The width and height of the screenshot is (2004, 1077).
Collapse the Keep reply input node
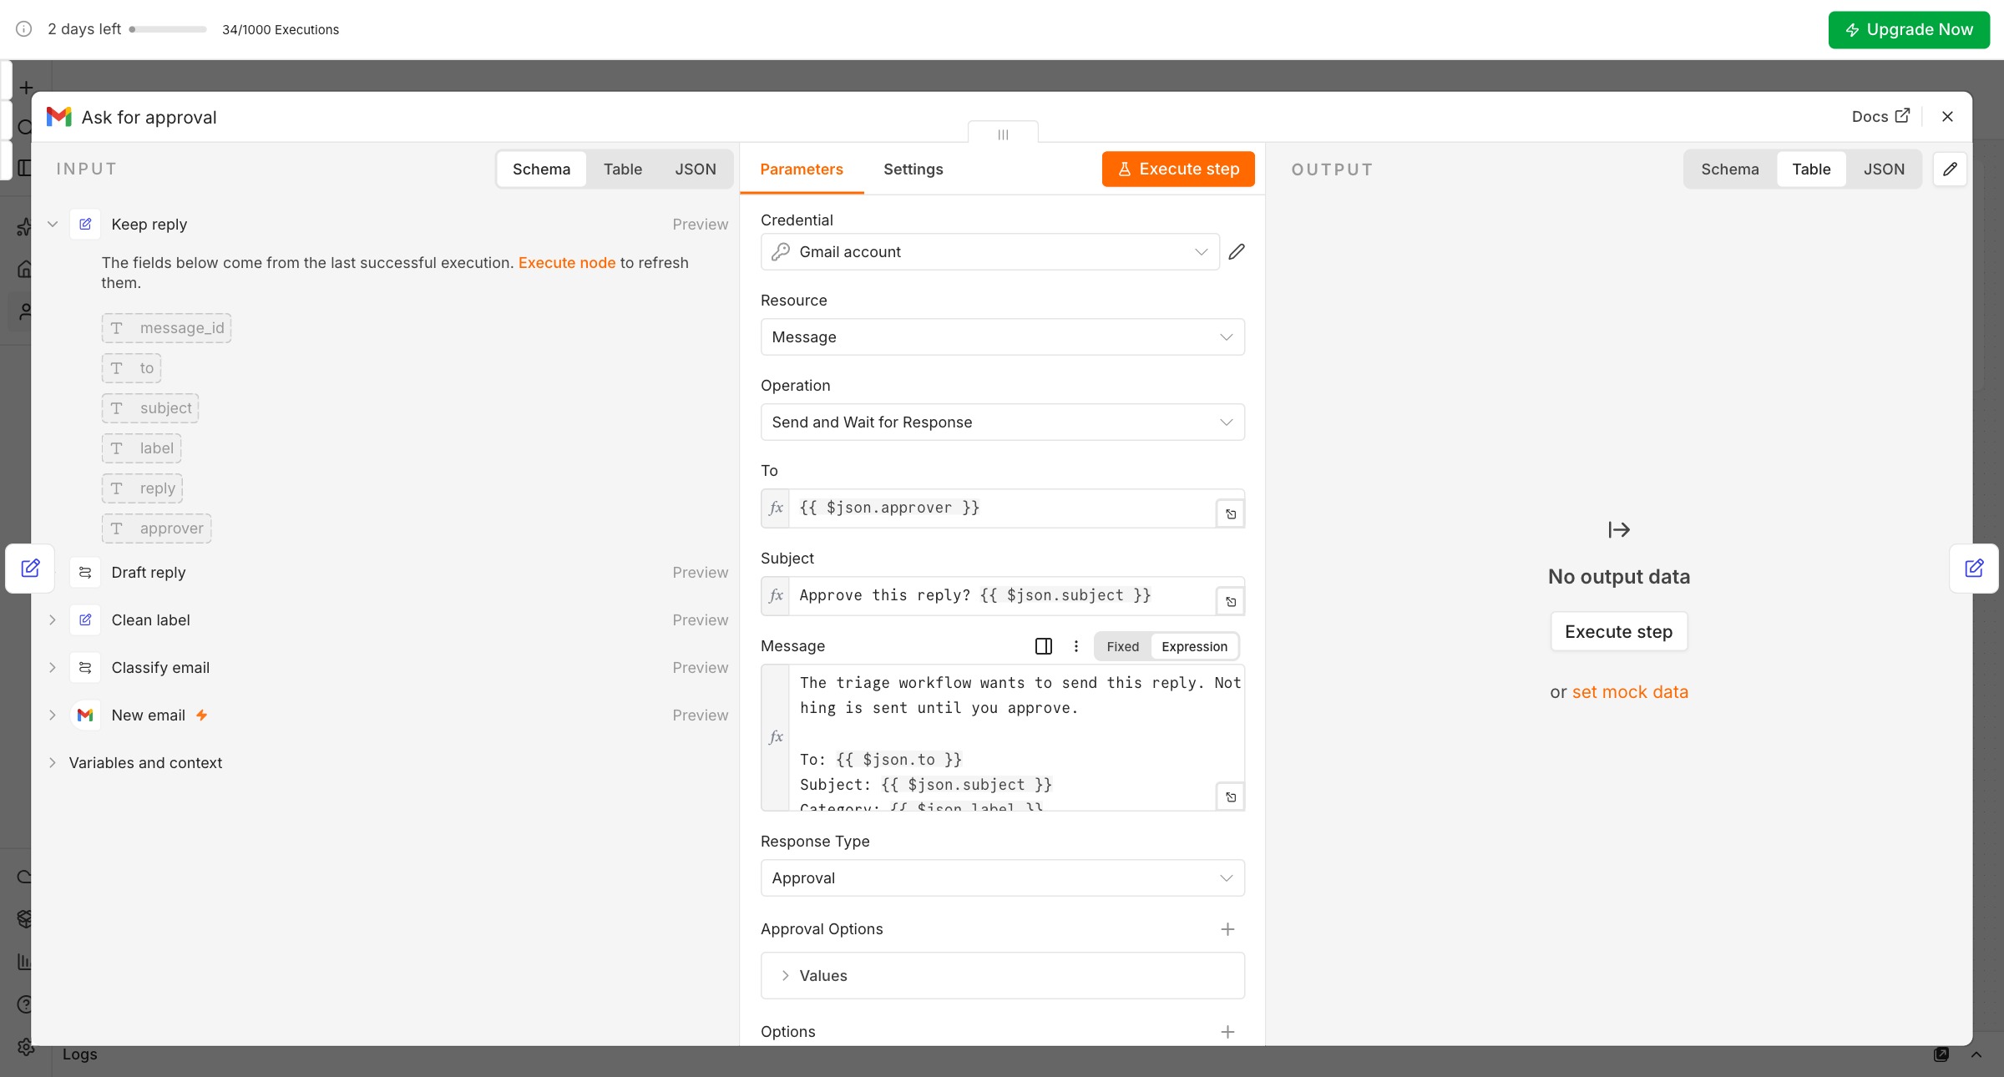point(53,225)
